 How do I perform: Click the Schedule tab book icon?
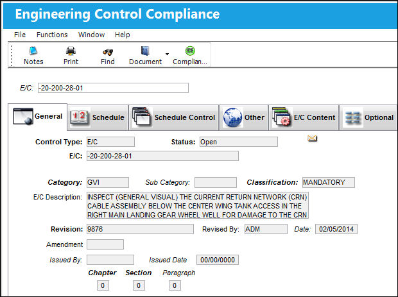[x=80, y=117]
